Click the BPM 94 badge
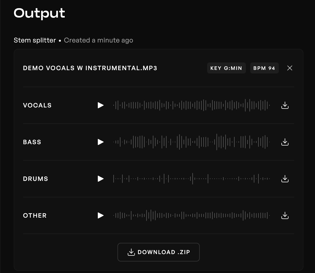 [264, 68]
